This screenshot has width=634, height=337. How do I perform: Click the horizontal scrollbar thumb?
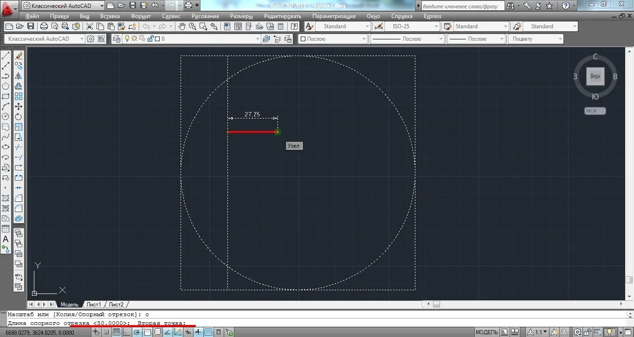point(436,304)
